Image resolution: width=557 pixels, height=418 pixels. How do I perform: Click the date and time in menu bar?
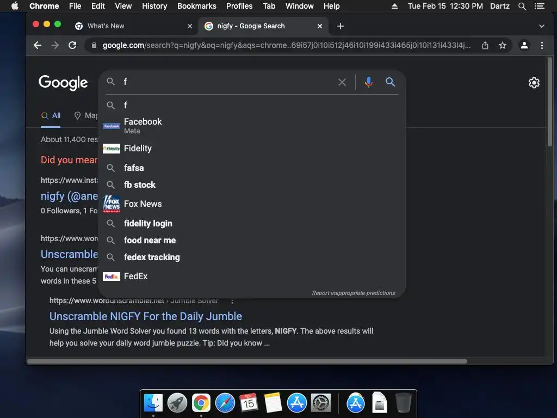(445, 6)
